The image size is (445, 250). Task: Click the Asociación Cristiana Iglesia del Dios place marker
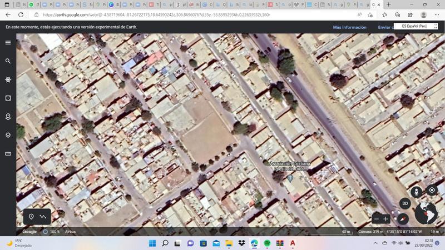(290, 178)
